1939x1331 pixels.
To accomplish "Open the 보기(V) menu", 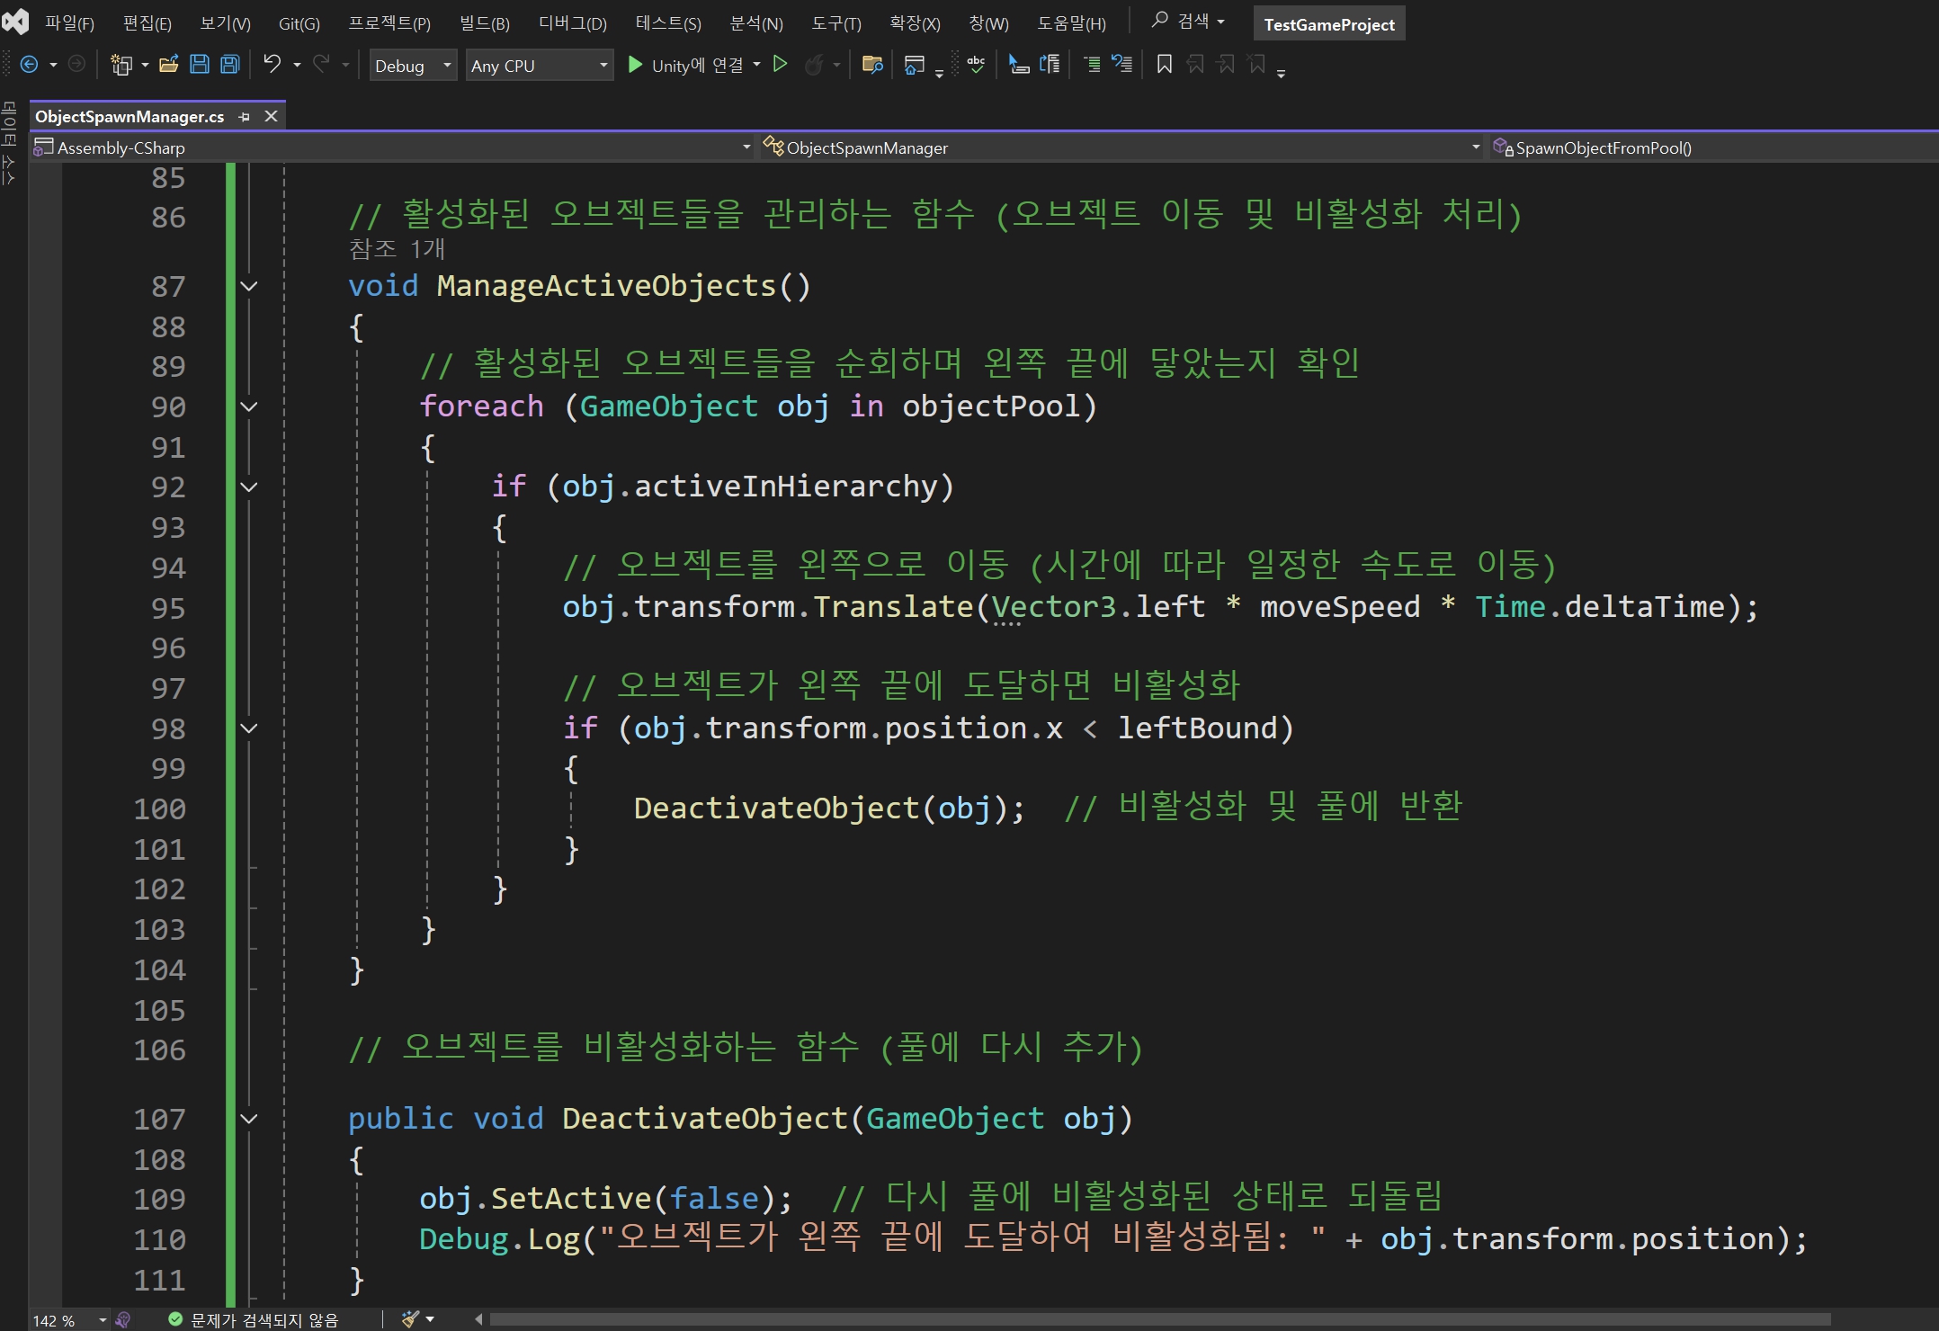I will click(225, 23).
